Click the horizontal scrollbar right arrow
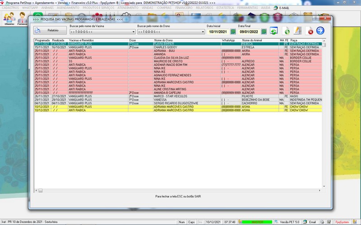Viewport: 361px width, 225px height. [x=319, y=190]
